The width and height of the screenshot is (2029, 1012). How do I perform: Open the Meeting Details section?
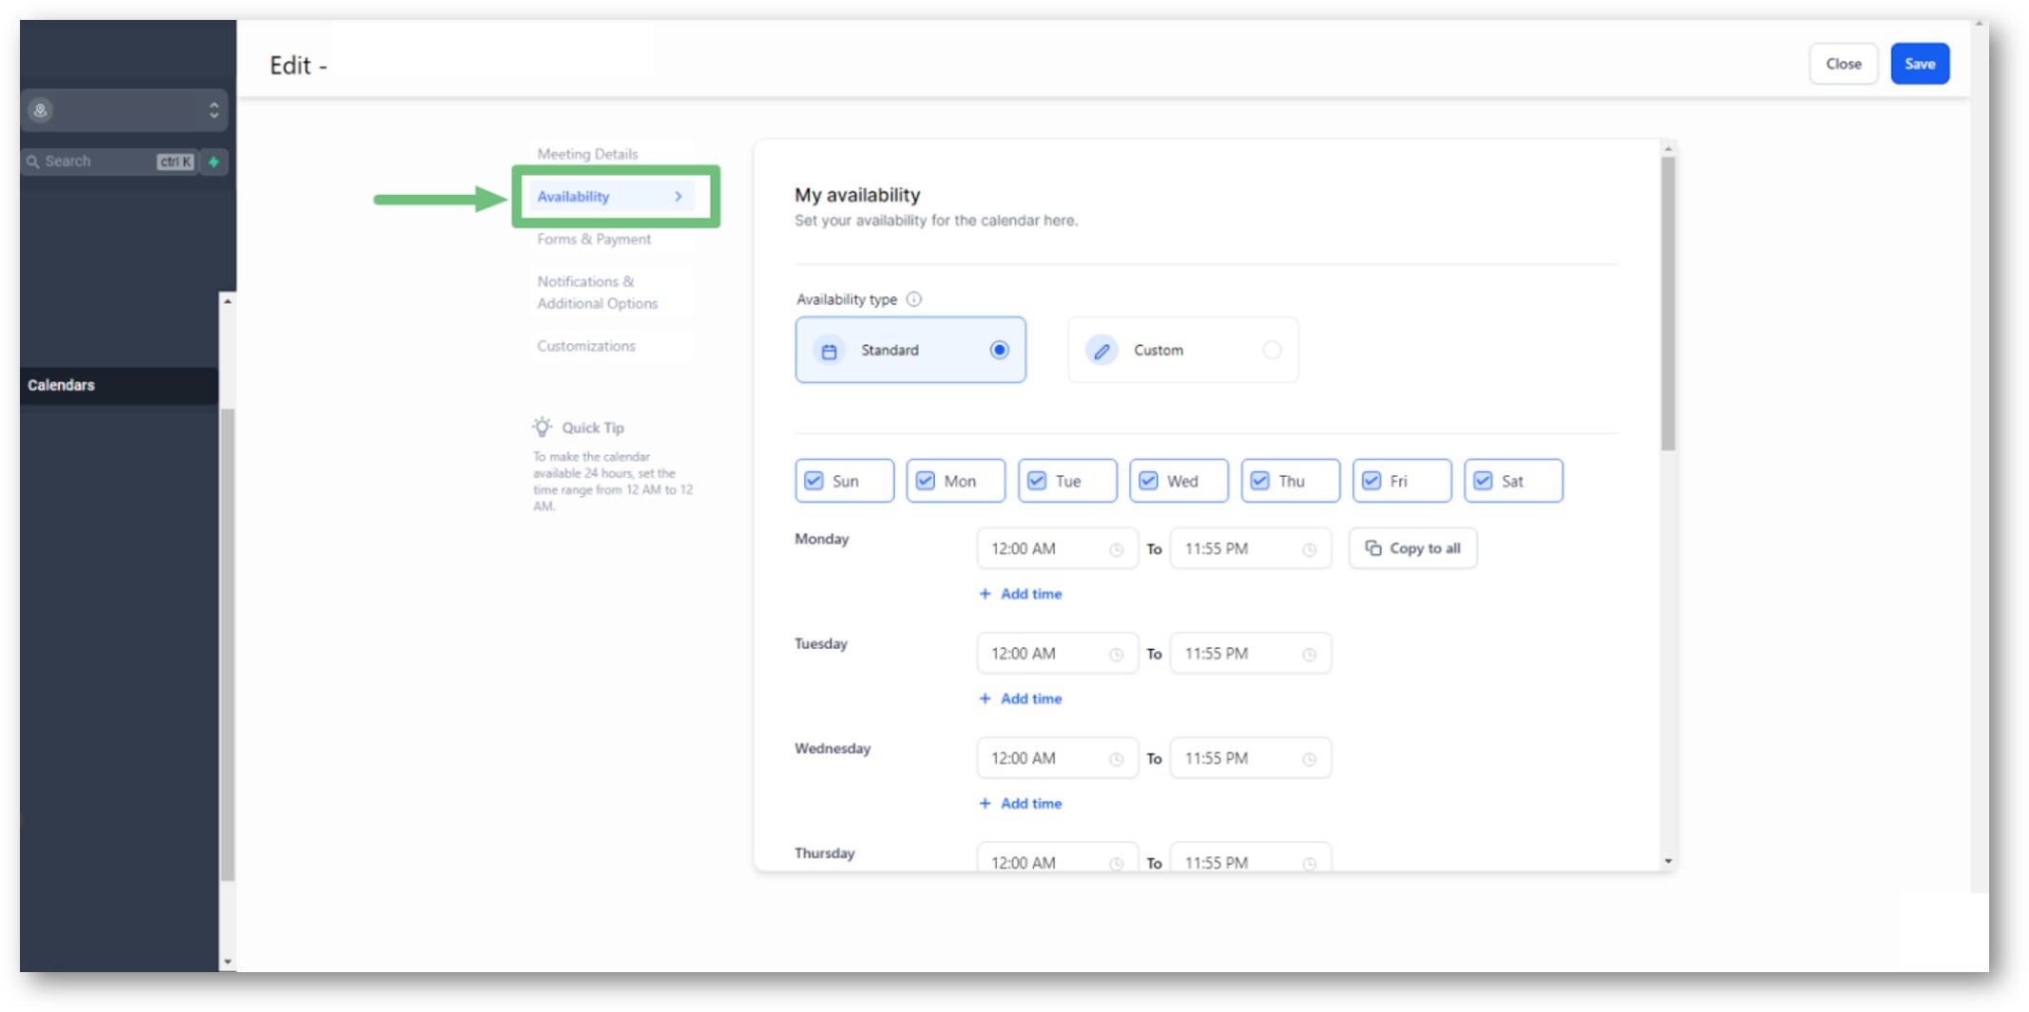587,154
